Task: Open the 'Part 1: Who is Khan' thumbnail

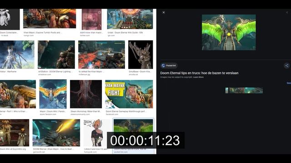Action: click(18, 94)
